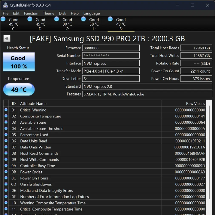Viewport: 215px width, 215px height.
Task: Open the Help menu
Action: click(x=74, y=13)
